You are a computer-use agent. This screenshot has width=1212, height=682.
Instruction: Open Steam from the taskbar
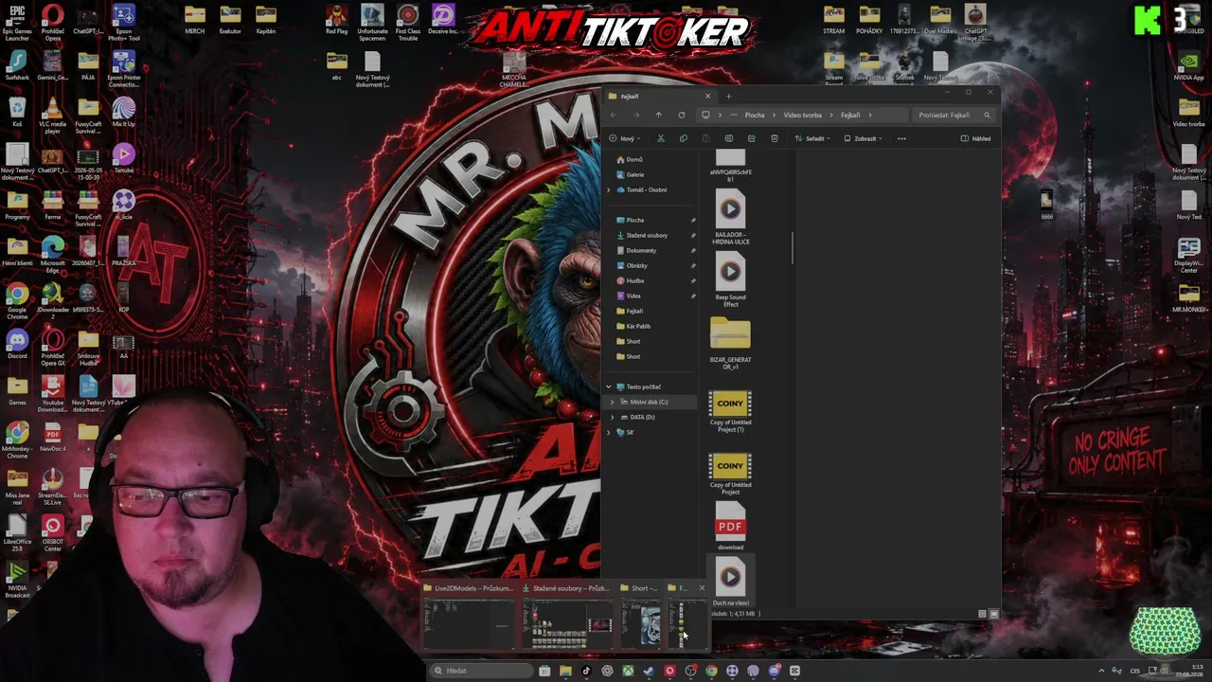click(649, 671)
